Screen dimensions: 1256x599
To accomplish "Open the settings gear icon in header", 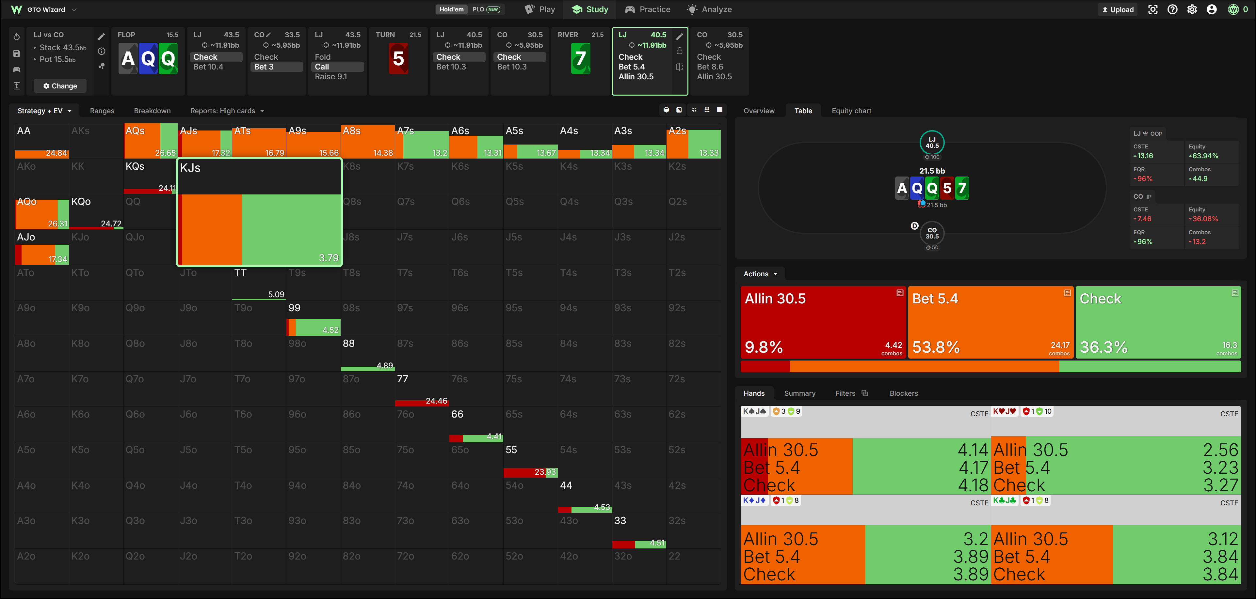I will (x=1192, y=9).
